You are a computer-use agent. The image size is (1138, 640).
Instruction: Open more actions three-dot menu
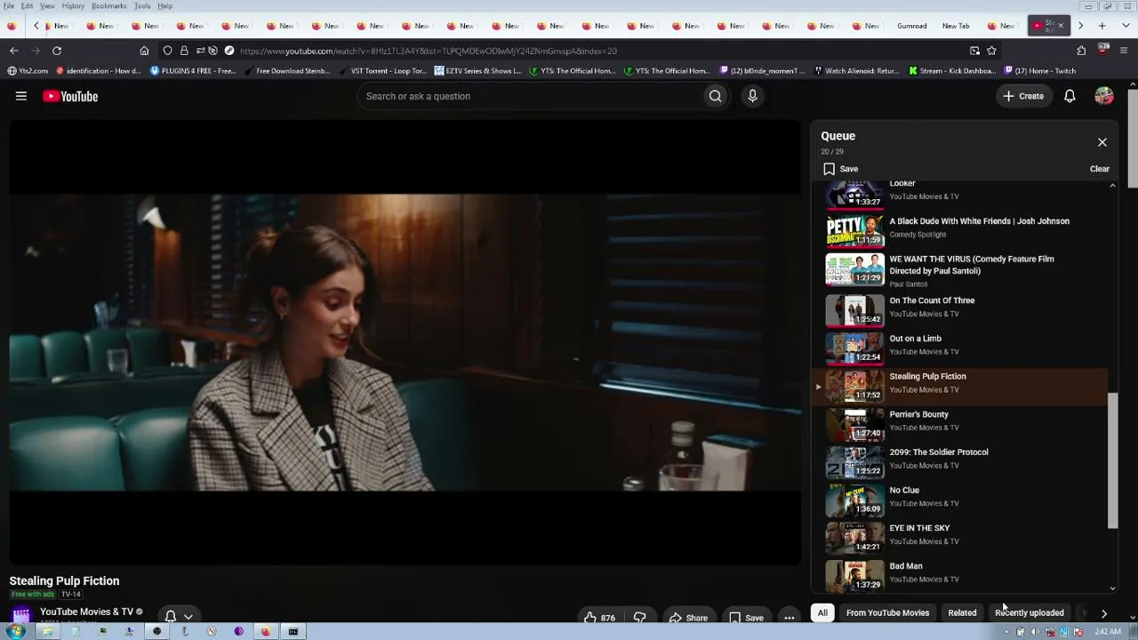tap(789, 617)
